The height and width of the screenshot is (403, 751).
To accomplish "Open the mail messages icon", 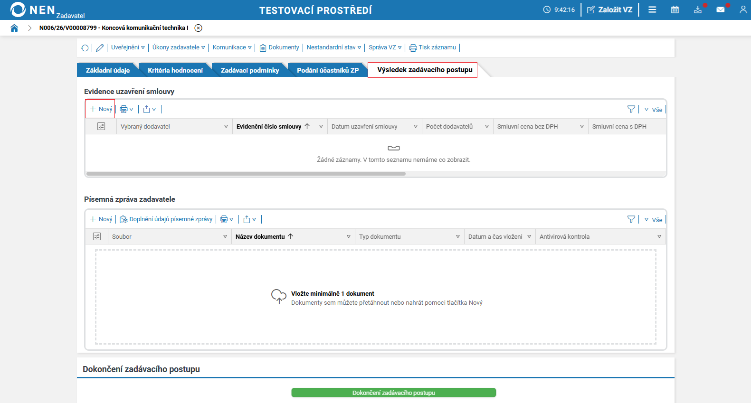I will 721,9.
